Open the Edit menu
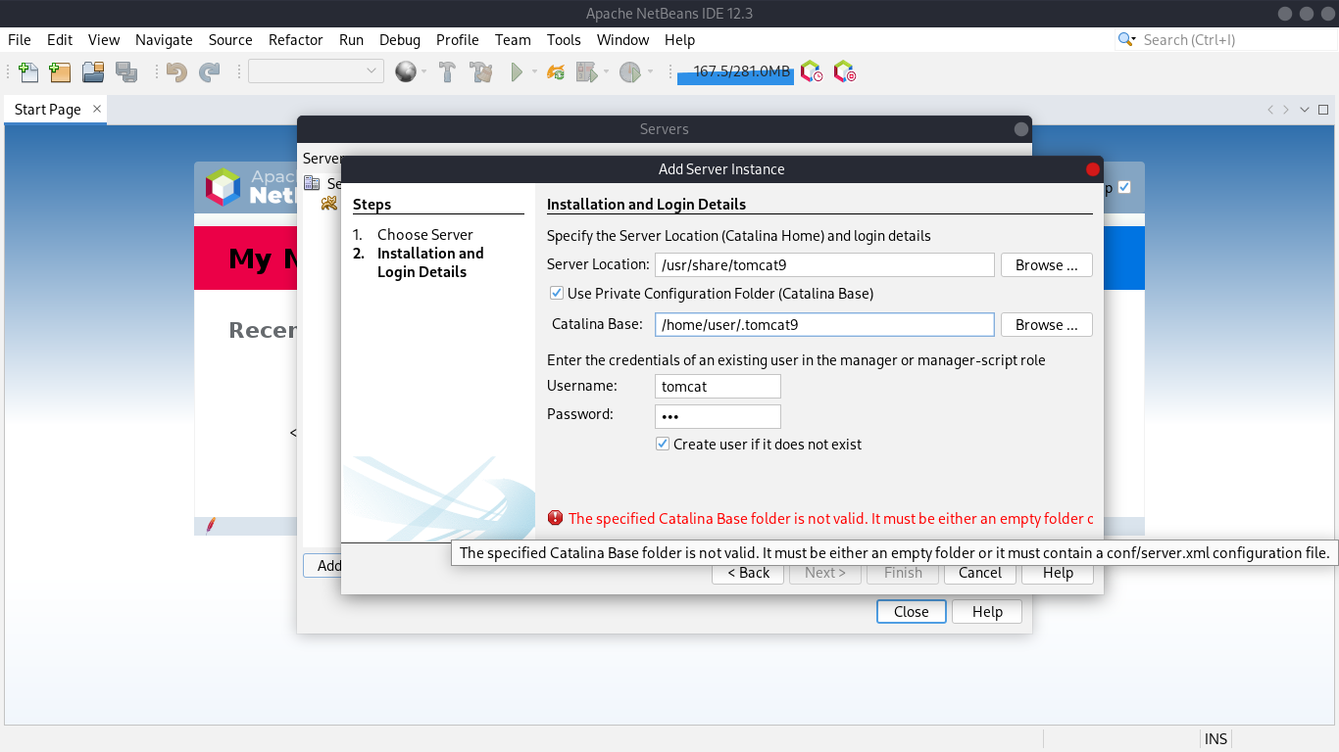The width and height of the screenshot is (1339, 752). (60, 40)
